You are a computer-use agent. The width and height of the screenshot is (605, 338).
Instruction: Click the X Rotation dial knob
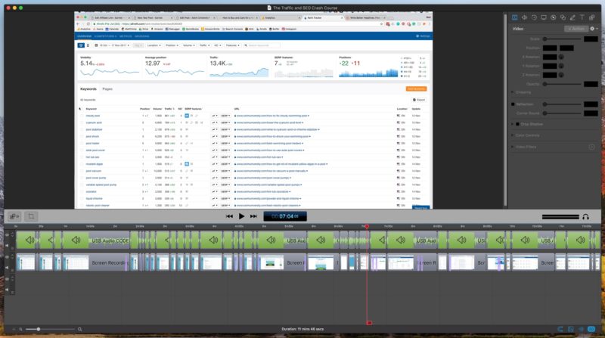pyautogui.click(x=561, y=57)
